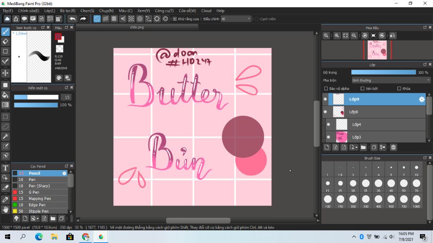The image size is (433, 243).
Task: Click the Undo arrow in the top toolbar
Action: click(x=73, y=19)
